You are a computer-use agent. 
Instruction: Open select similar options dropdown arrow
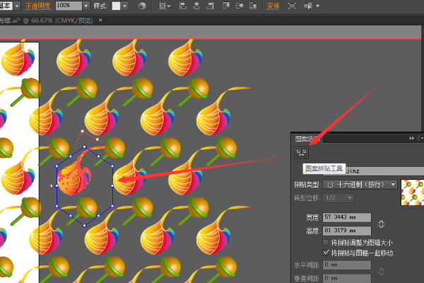coord(317,6)
